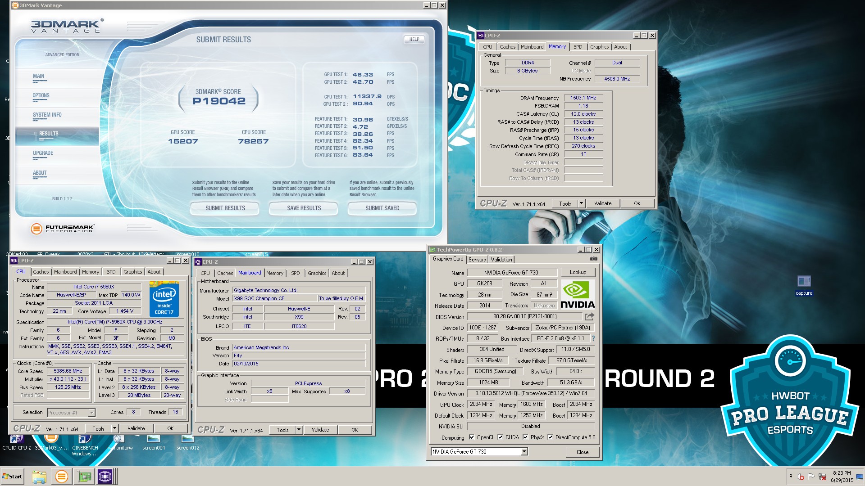Click the 3DMark Vantage title bar icon

coord(15,5)
